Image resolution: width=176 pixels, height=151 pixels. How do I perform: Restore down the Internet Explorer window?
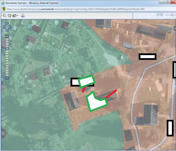(168, 2)
